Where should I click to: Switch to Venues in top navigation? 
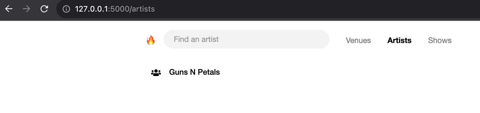358,40
